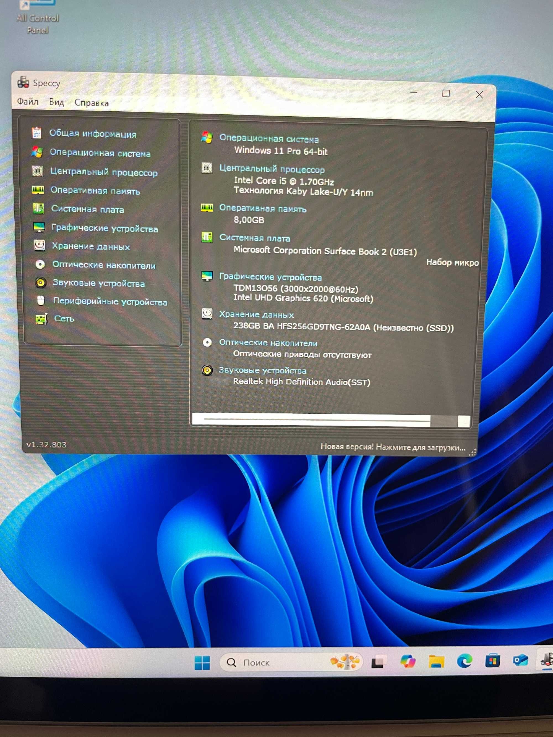553x737 pixels.
Task: Open the Файл menu
Action: click(x=28, y=101)
